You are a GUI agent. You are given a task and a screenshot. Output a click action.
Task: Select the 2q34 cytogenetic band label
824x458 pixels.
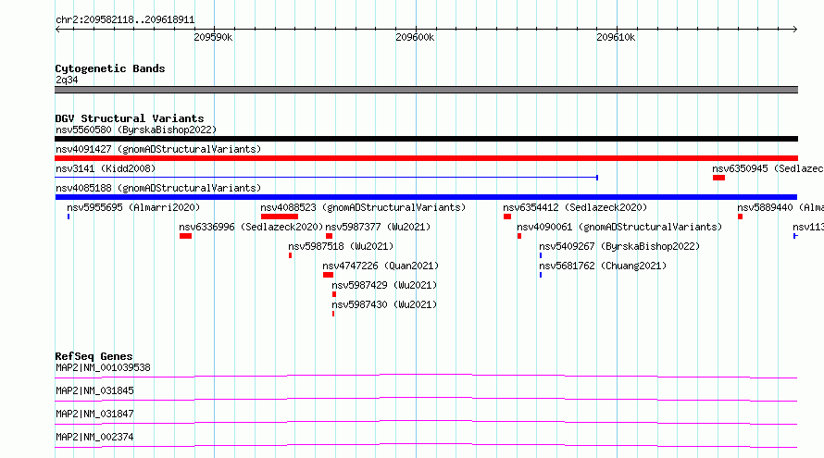point(67,80)
